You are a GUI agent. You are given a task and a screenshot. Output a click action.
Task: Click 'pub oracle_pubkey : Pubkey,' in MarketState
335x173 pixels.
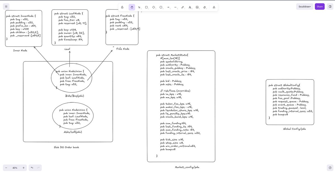(x=178, y=68)
